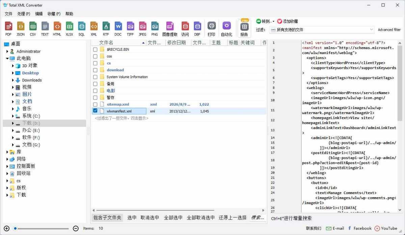Open the 收藏 (F) menu
Viewport: 405px width, 235px height.
(54, 14)
